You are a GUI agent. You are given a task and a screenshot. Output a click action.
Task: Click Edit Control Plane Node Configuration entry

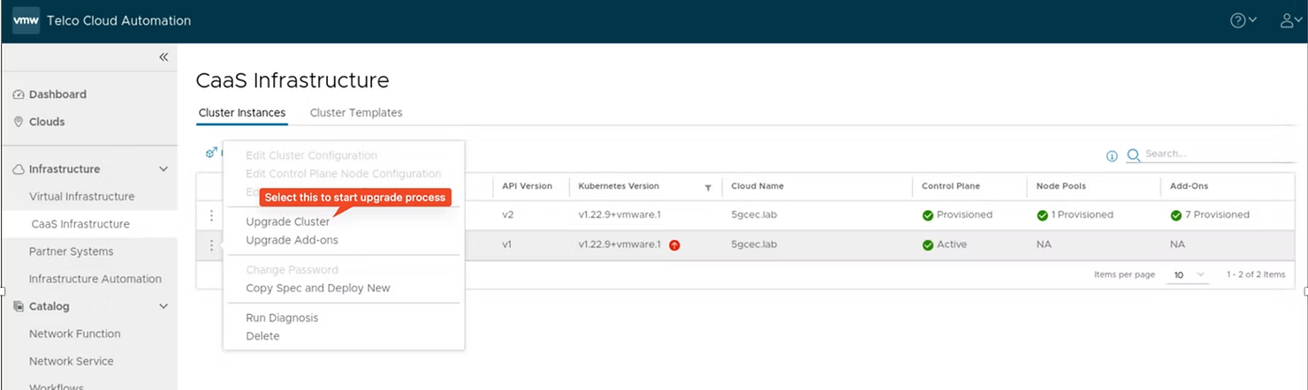pyautogui.click(x=344, y=174)
